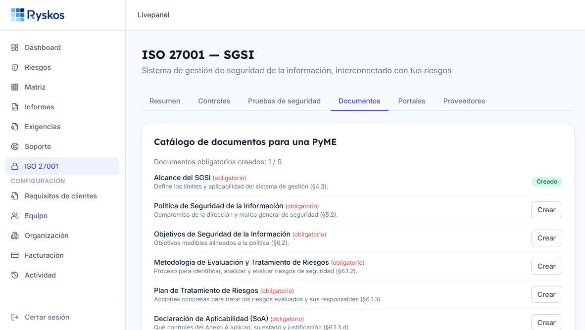Open the Dashboard grid icon
Screen dimensions: 585x330
(15, 47)
